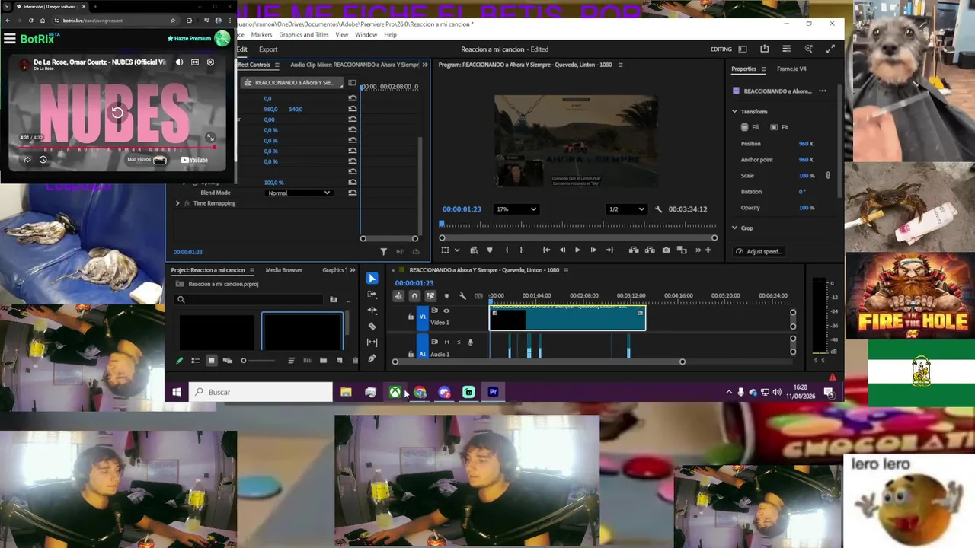Select the Track Select Forward tool

click(x=372, y=295)
